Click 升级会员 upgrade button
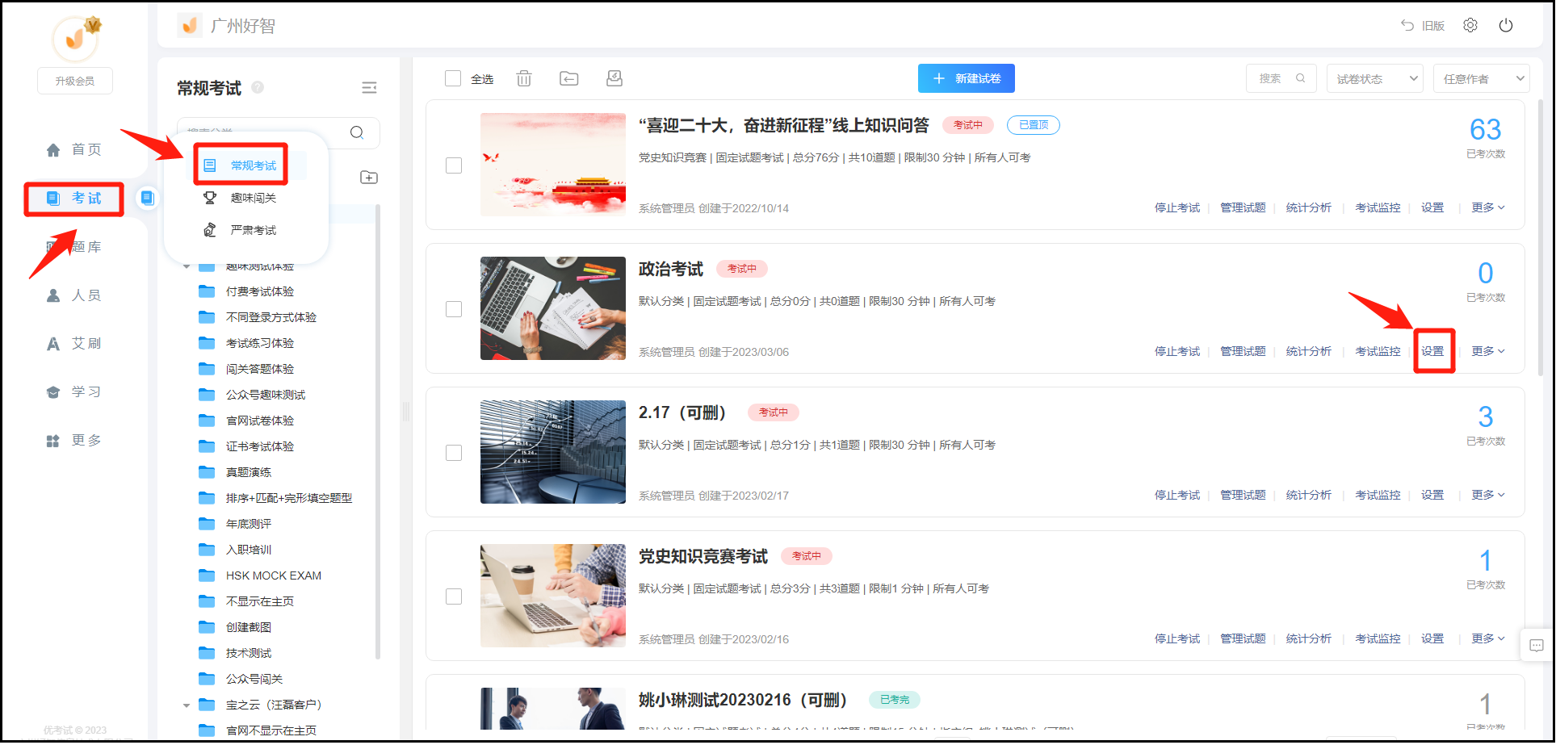This screenshot has height=745, width=1556. pos(75,81)
